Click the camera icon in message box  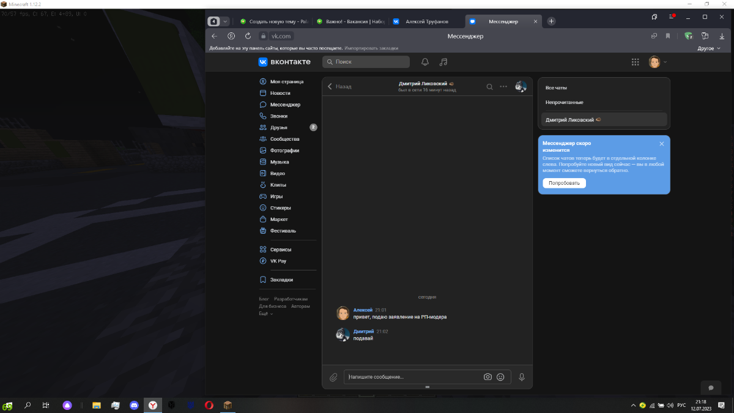coord(487,377)
